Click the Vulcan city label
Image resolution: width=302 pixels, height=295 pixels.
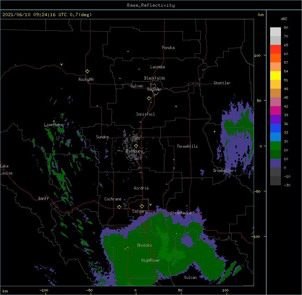[190, 277]
